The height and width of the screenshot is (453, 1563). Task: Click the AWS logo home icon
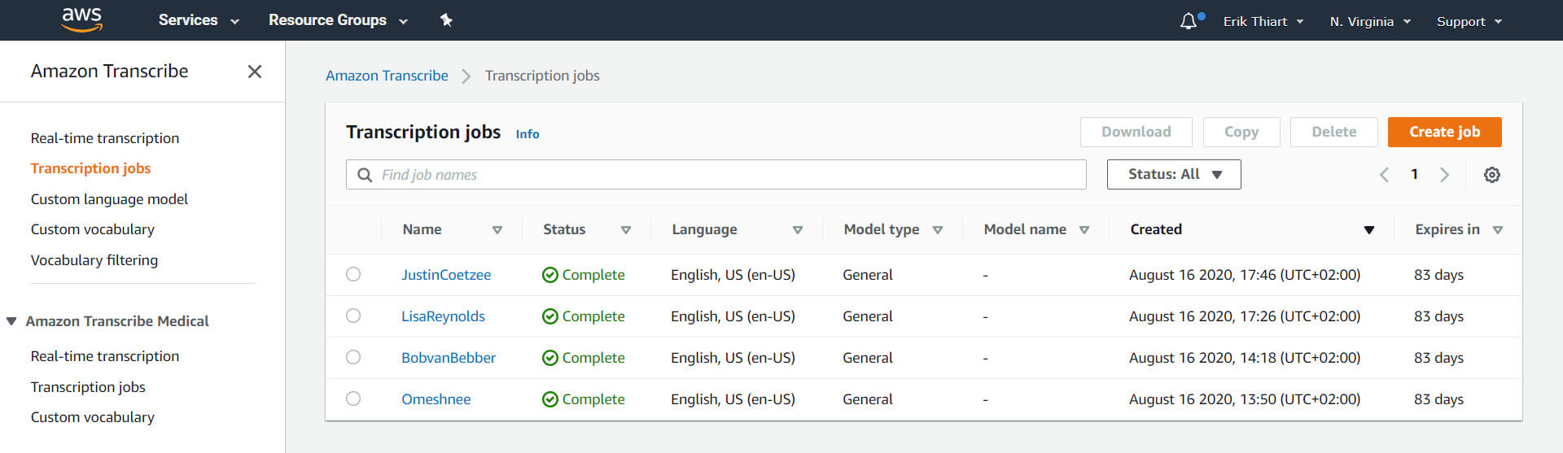pos(82,20)
